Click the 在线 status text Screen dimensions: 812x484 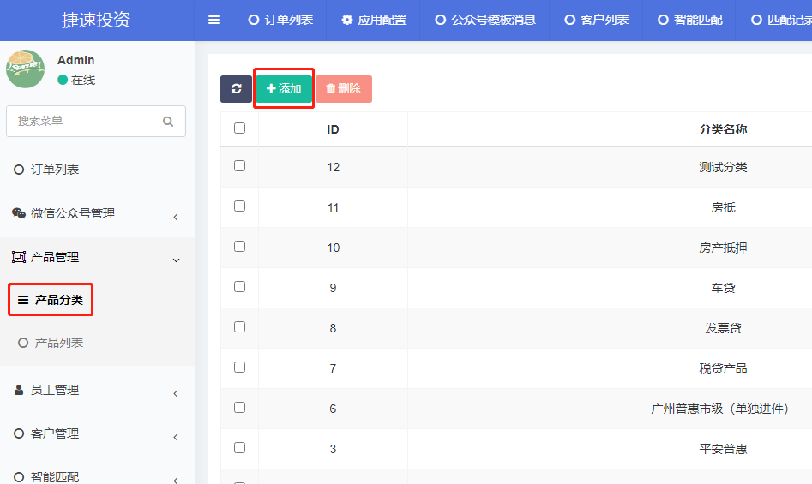[x=83, y=81]
